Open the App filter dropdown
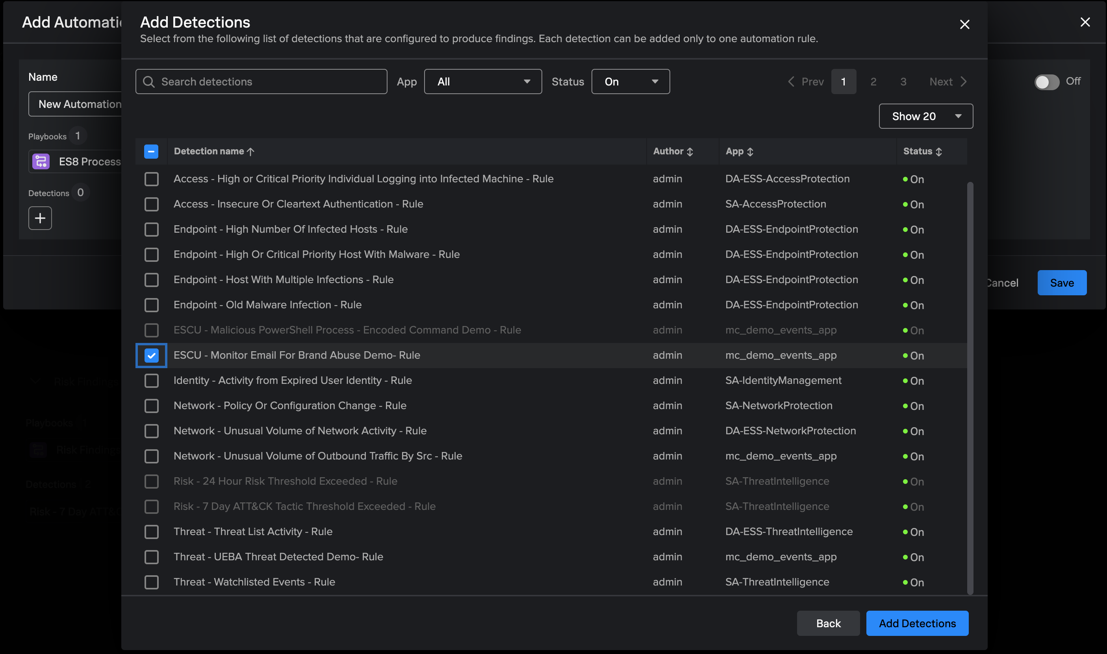Screen dimensions: 1107x654 tap(482, 82)
